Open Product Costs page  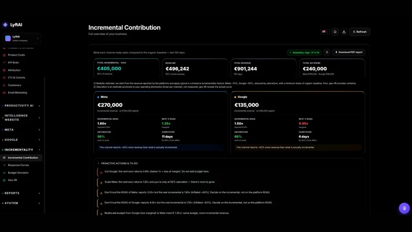(x=16, y=55)
